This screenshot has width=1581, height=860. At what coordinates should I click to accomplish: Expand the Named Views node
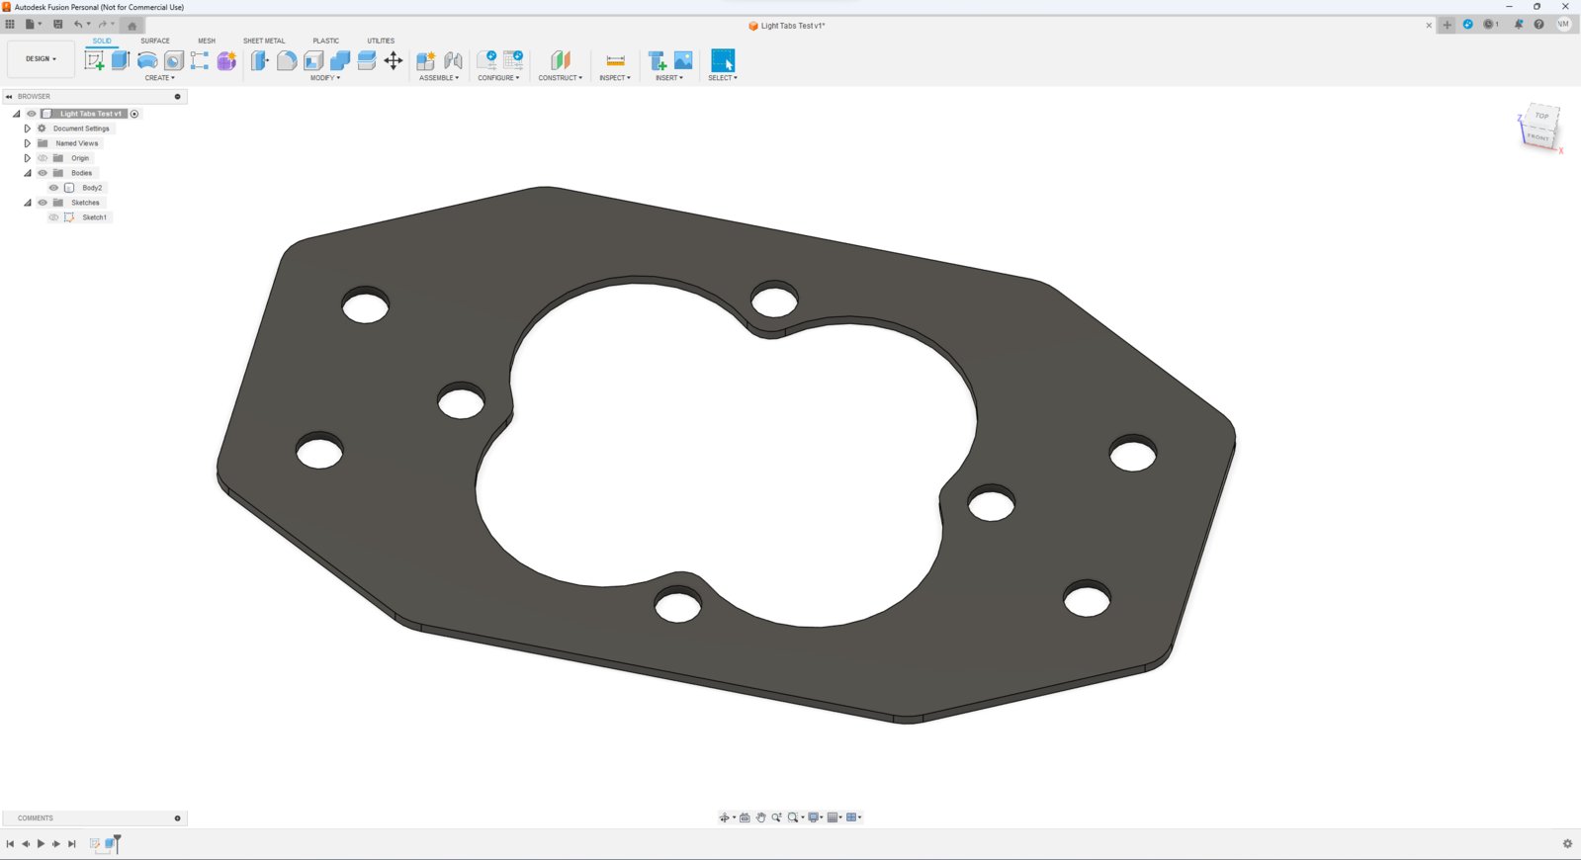click(27, 143)
